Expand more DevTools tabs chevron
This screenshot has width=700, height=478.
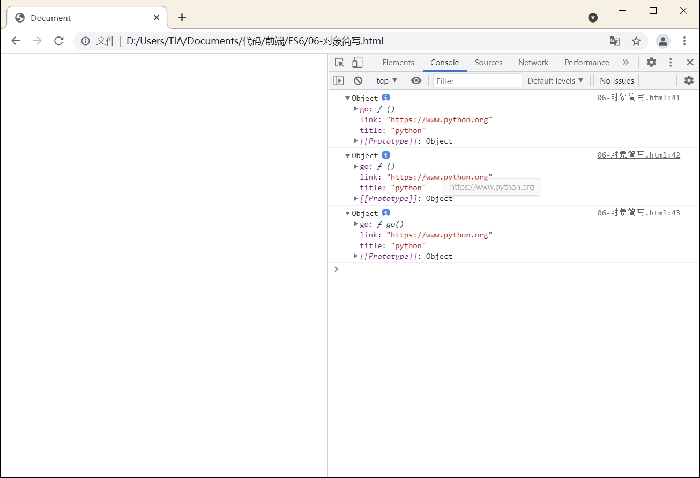625,62
